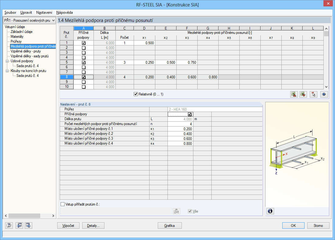Click the disabled member pick icon beside input
Screen dimensions: 335x240
pyautogui.click(x=176, y=211)
